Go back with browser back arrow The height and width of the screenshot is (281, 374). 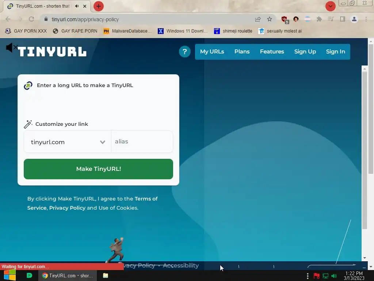click(x=8, y=19)
